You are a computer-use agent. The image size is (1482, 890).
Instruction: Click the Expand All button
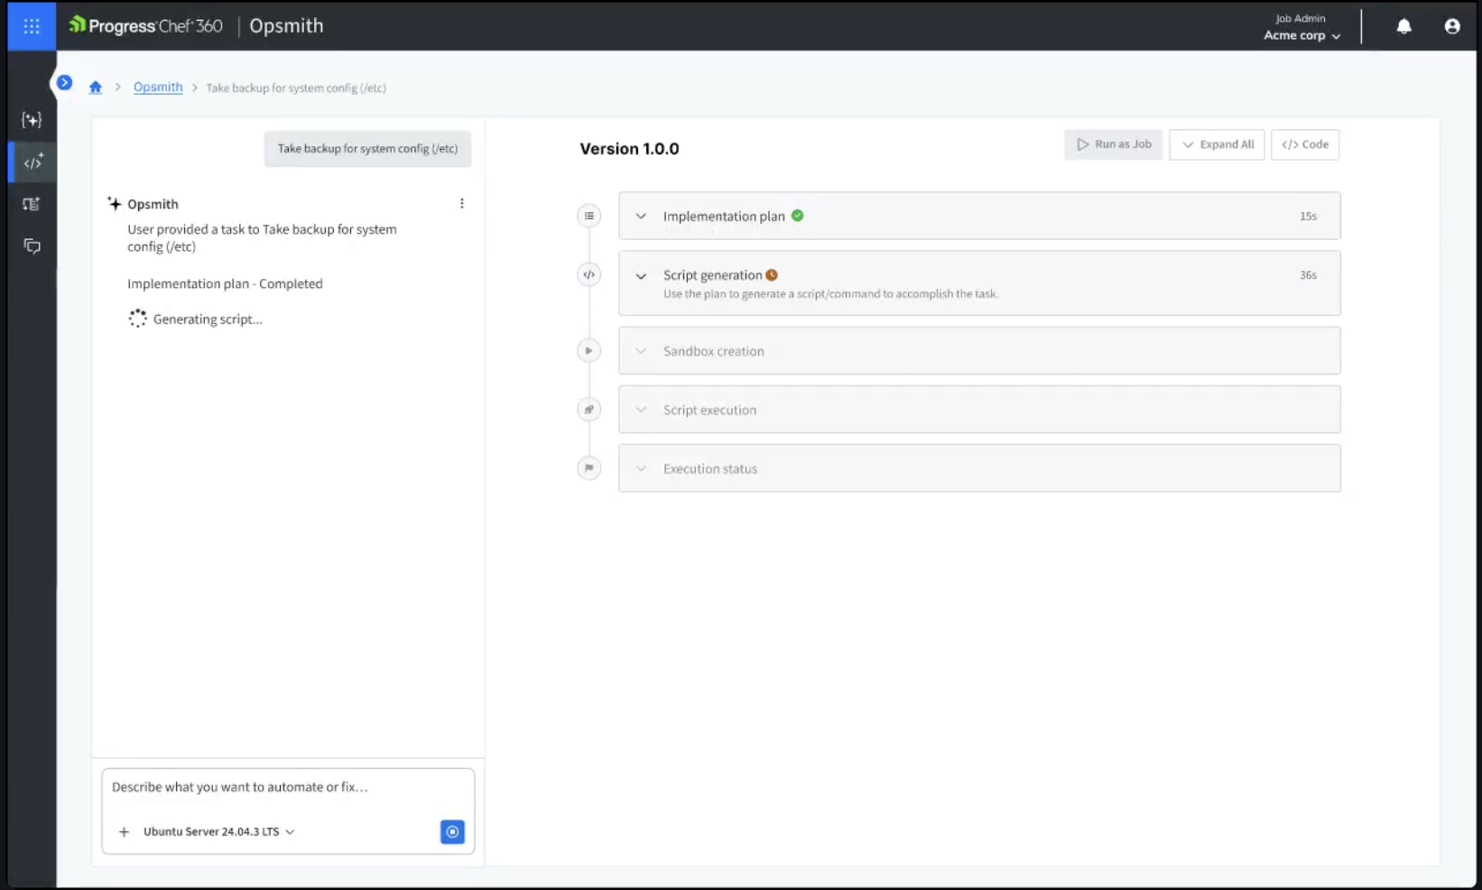tap(1217, 144)
